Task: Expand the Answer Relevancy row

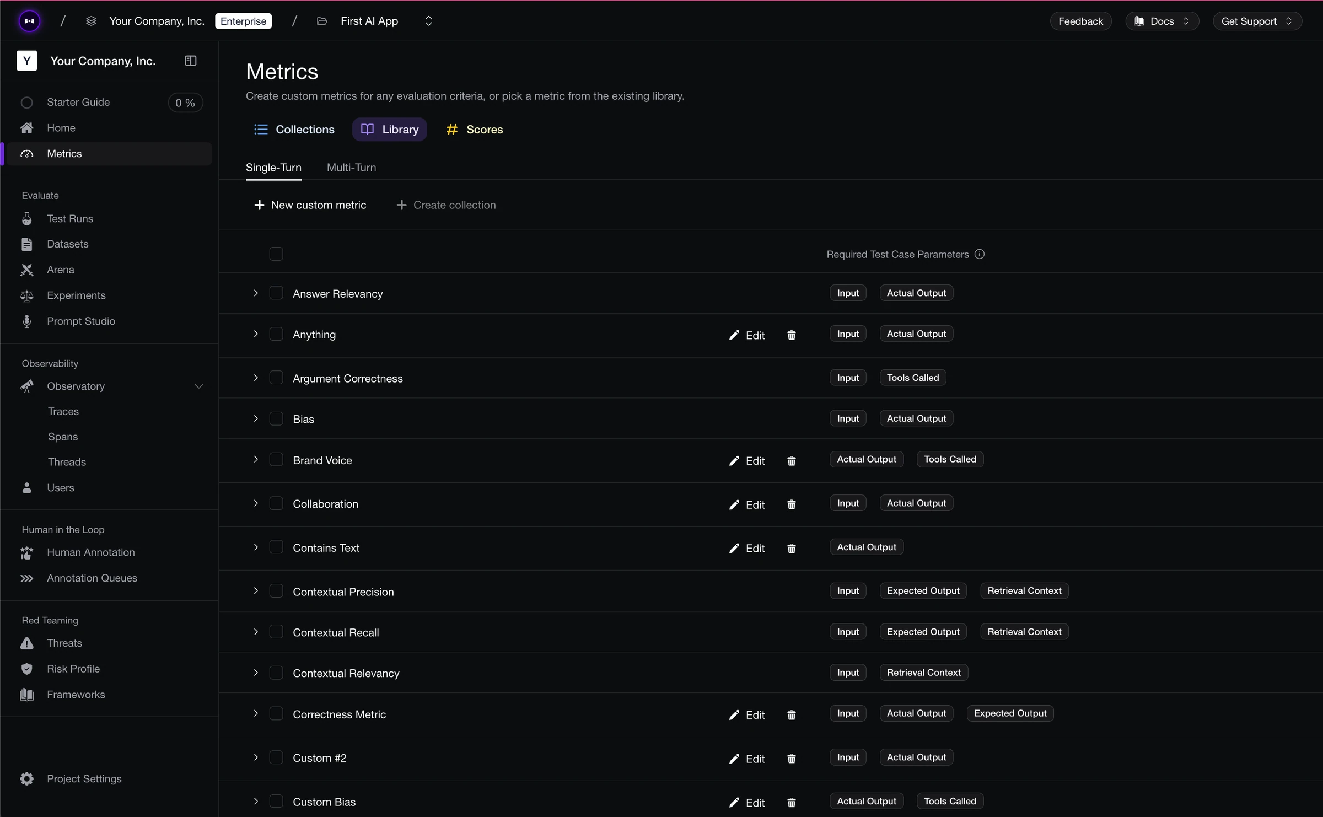Action: click(x=256, y=293)
